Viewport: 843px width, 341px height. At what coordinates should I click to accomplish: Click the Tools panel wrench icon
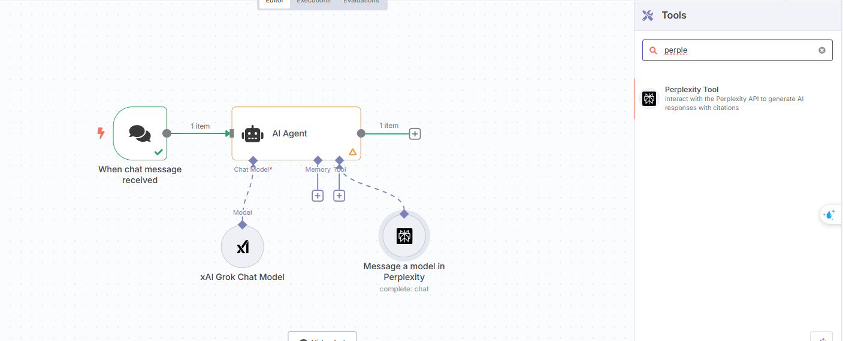pos(648,16)
